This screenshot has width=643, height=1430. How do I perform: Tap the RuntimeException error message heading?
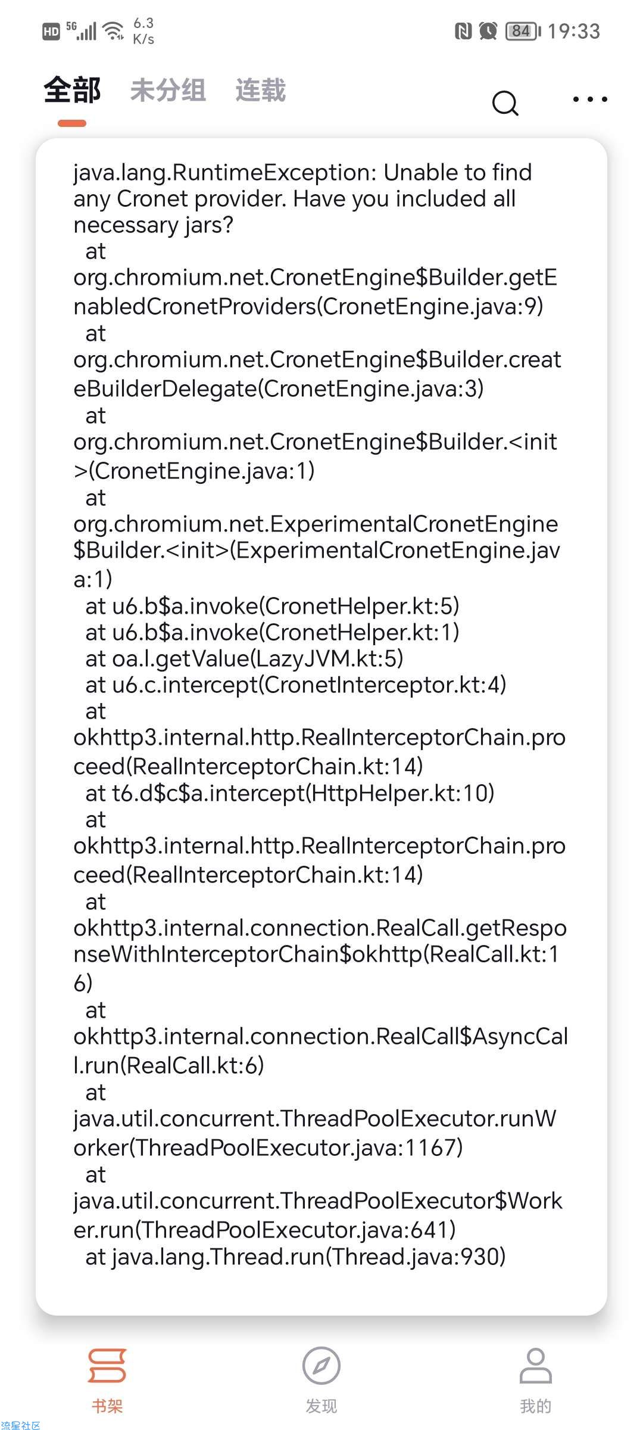click(x=302, y=198)
